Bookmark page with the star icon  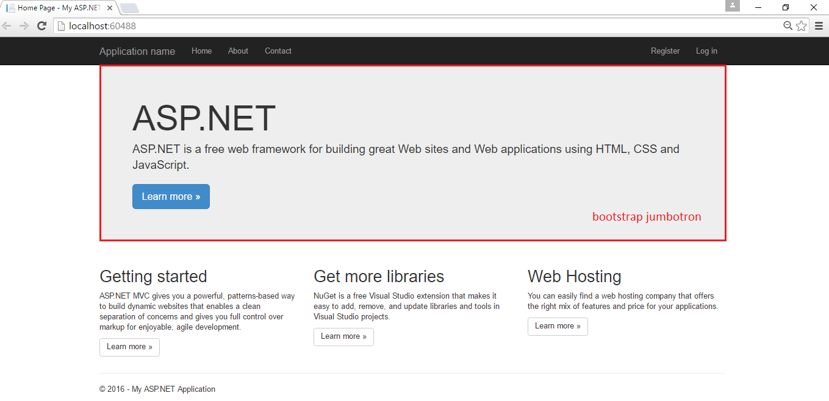pos(801,26)
